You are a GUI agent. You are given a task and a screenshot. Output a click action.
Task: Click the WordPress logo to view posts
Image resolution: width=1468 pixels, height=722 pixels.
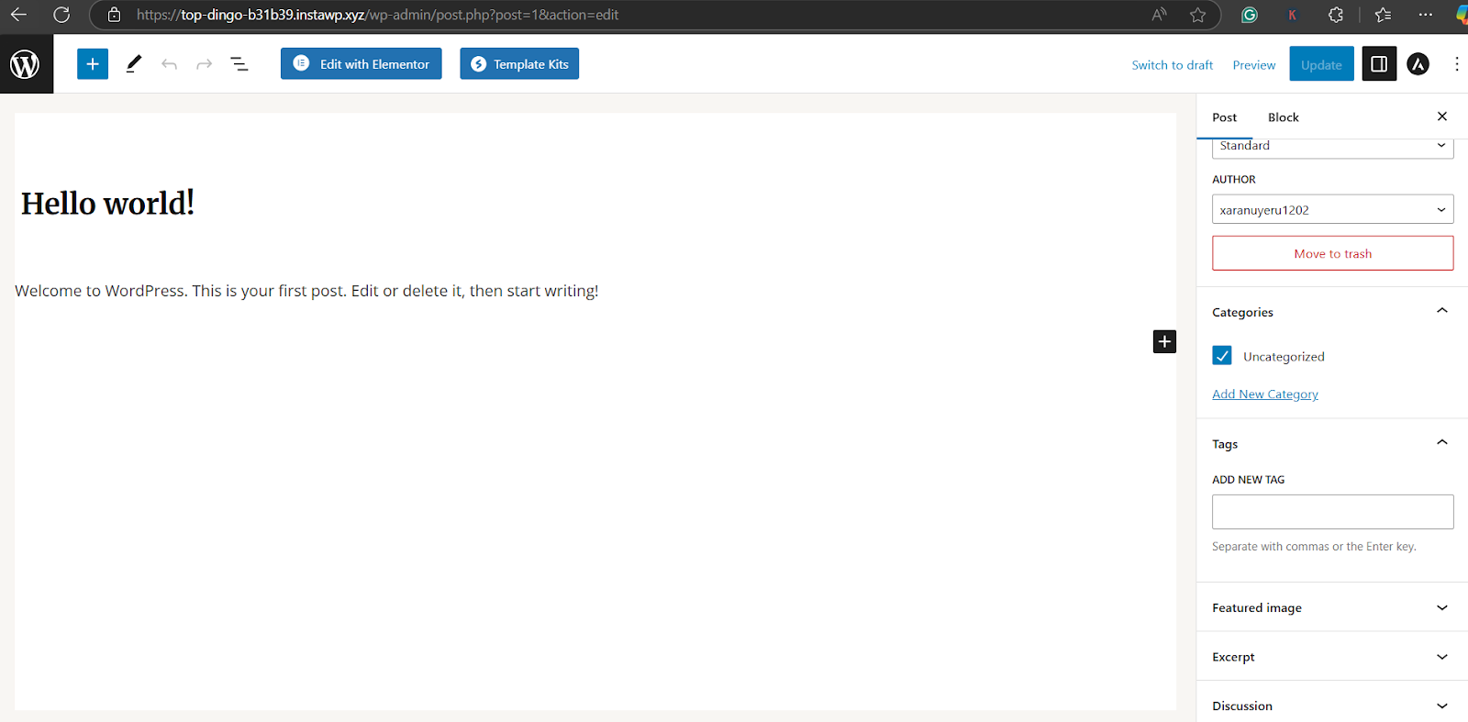coord(26,64)
